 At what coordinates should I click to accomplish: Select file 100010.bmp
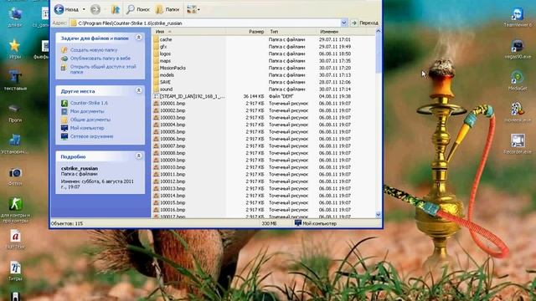[173, 167]
